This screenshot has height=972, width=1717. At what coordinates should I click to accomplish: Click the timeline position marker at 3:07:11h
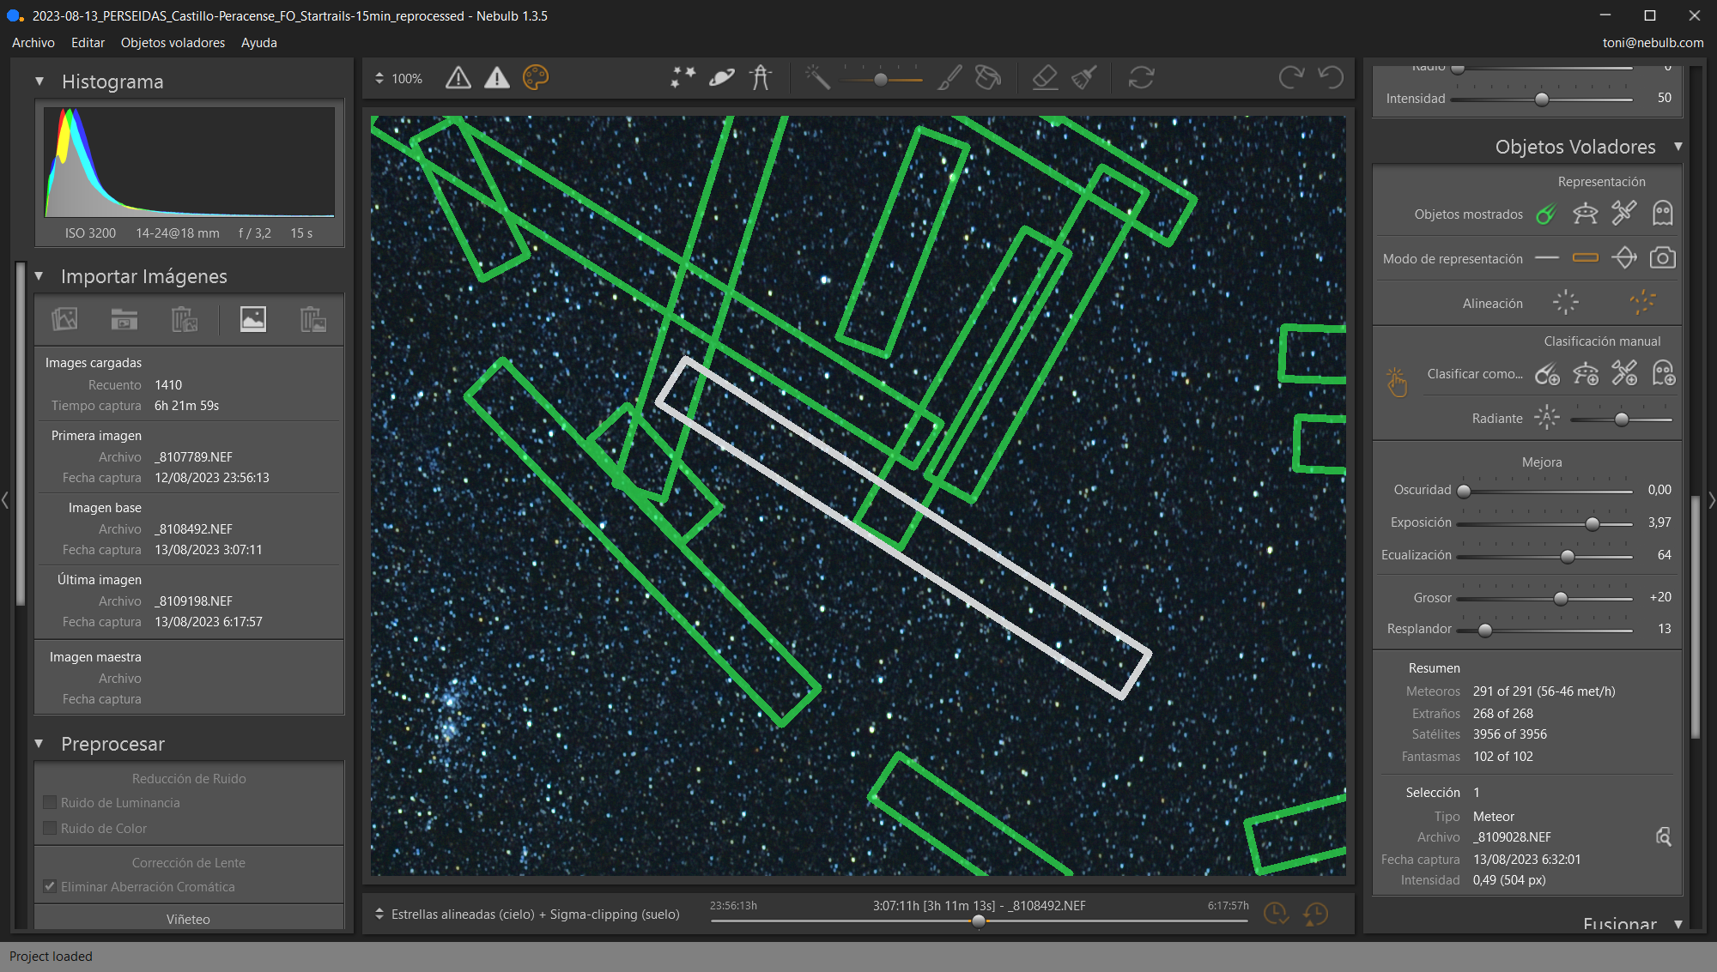pos(978,921)
